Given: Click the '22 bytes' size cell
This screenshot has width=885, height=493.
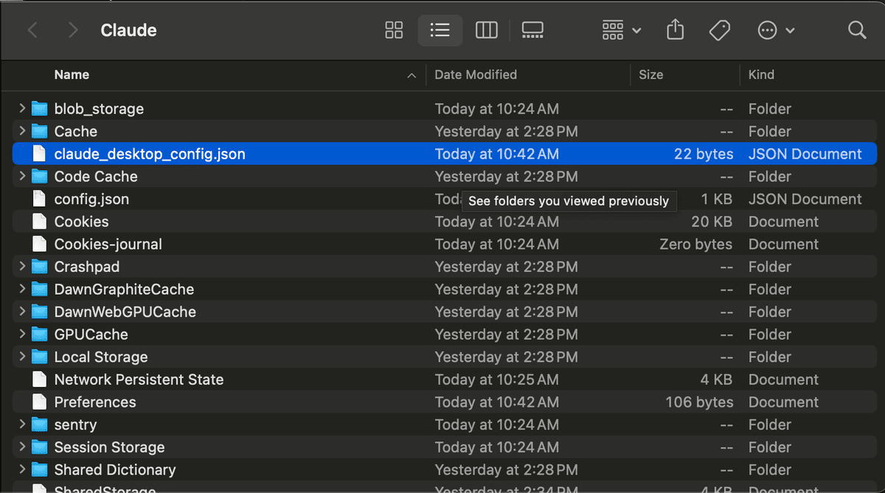Looking at the screenshot, I should tap(704, 154).
